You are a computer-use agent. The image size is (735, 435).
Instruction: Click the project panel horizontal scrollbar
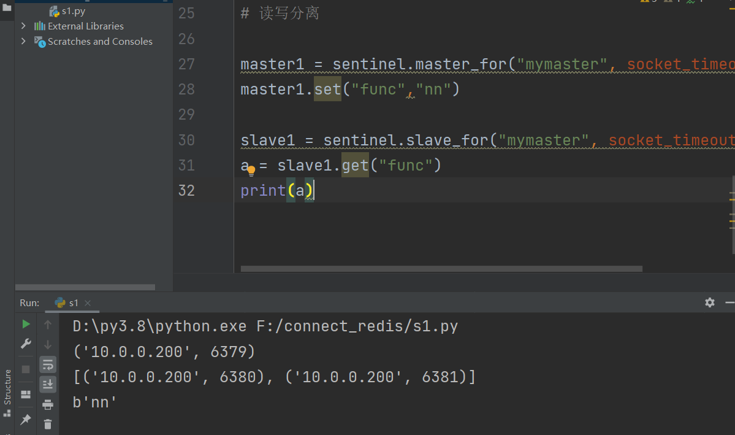click(x=85, y=287)
